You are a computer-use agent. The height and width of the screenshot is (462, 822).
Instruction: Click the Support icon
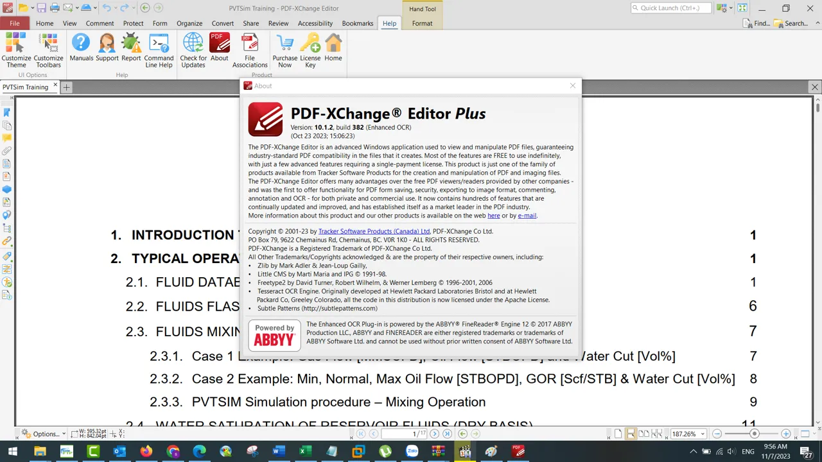click(107, 48)
